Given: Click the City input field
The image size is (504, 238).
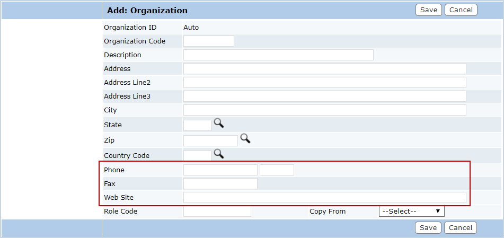Looking at the screenshot, I should pos(325,110).
